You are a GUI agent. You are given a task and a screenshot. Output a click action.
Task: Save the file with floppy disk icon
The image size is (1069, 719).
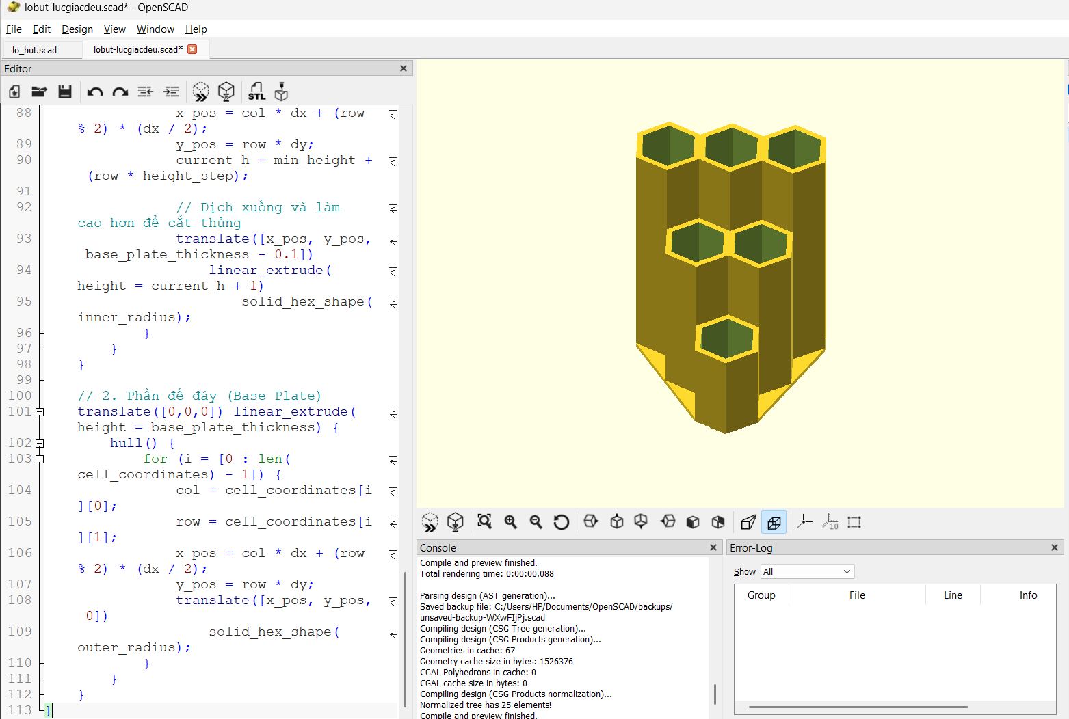coord(65,92)
